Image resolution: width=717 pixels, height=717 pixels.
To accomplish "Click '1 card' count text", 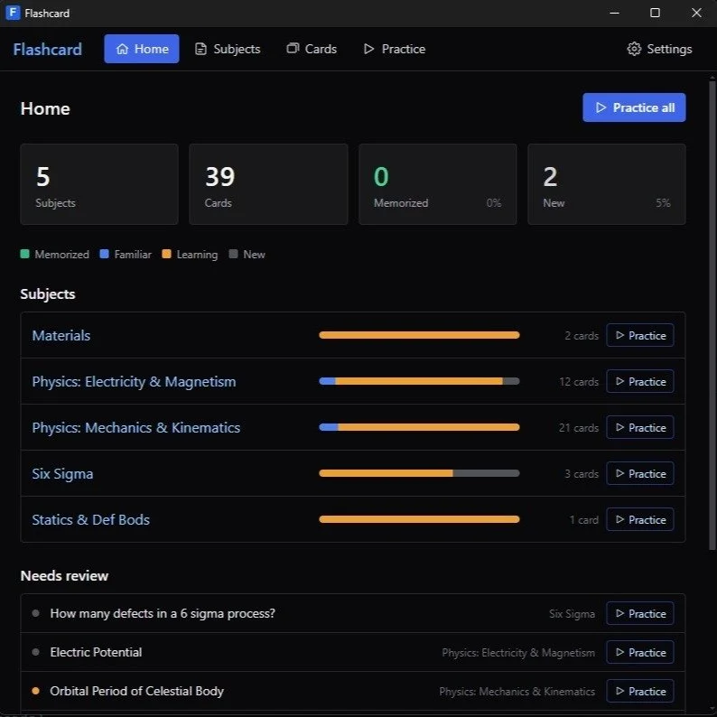I will pos(584,520).
